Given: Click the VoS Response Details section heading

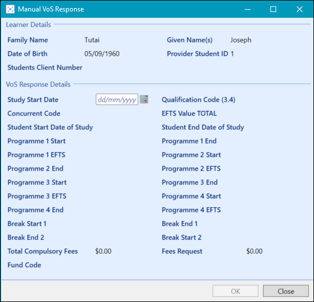Looking at the screenshot, I should tap(38, 84).
